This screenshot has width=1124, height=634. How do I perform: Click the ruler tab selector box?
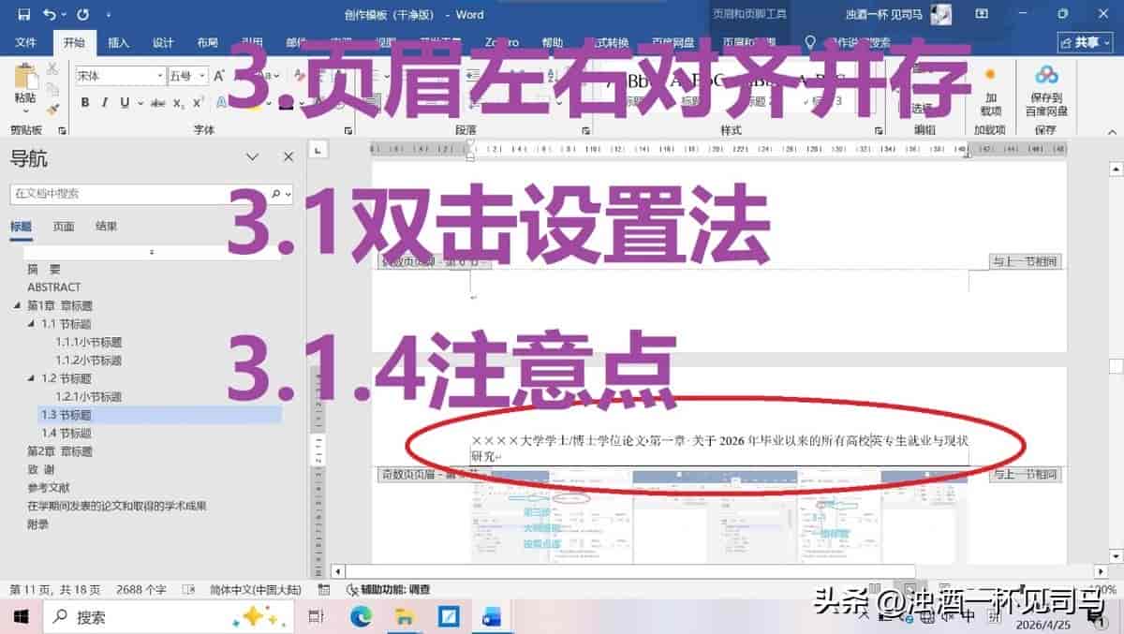320,148
